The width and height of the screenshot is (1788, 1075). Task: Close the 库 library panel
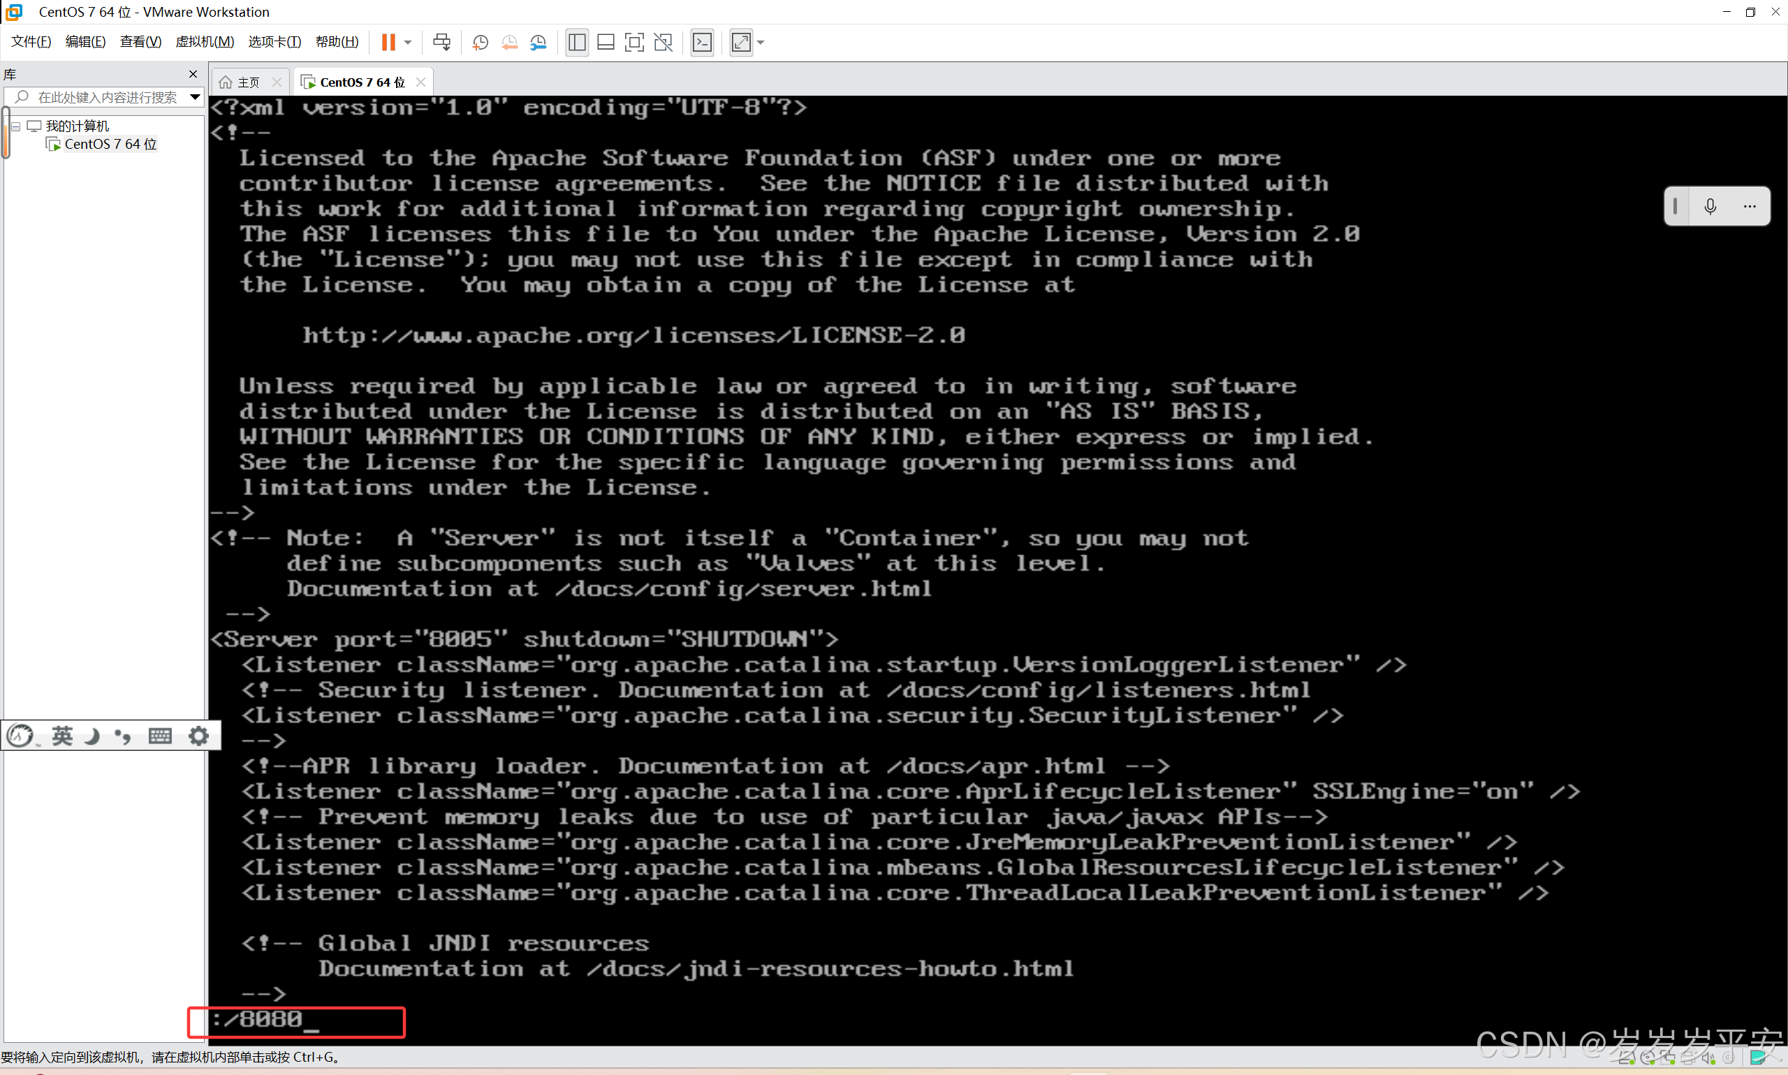(193, 74)
